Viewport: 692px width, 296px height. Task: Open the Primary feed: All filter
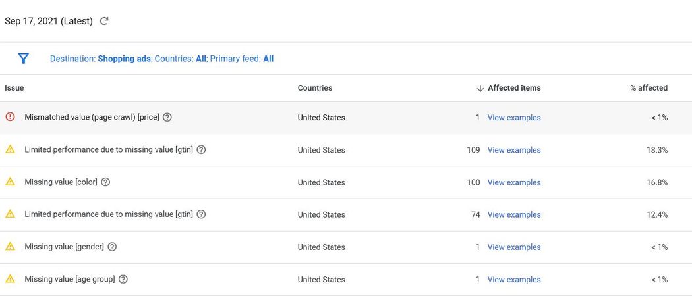click(x=241, y=59)
